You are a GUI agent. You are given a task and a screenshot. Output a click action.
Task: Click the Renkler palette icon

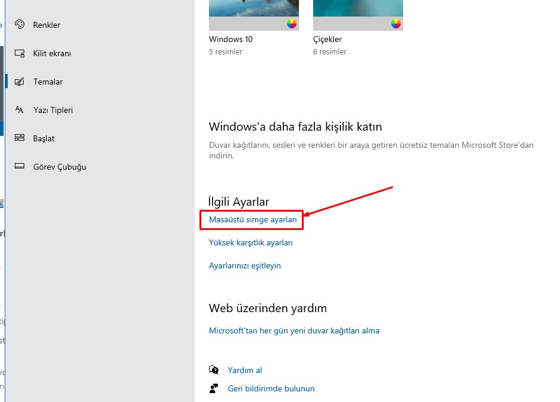click(20, 24)
